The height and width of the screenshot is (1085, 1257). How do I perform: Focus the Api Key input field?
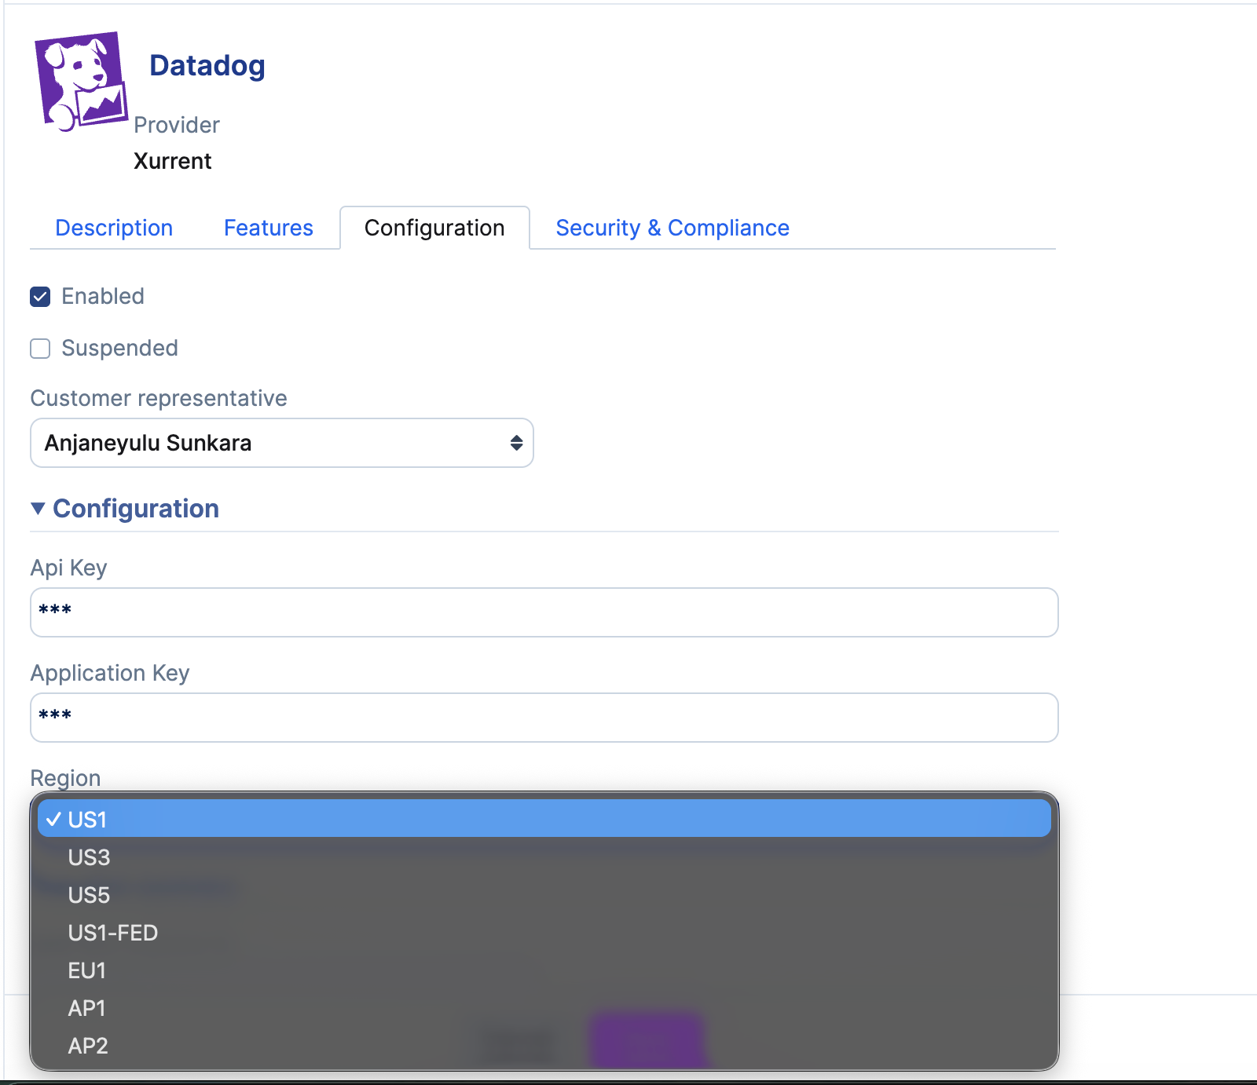544,612
